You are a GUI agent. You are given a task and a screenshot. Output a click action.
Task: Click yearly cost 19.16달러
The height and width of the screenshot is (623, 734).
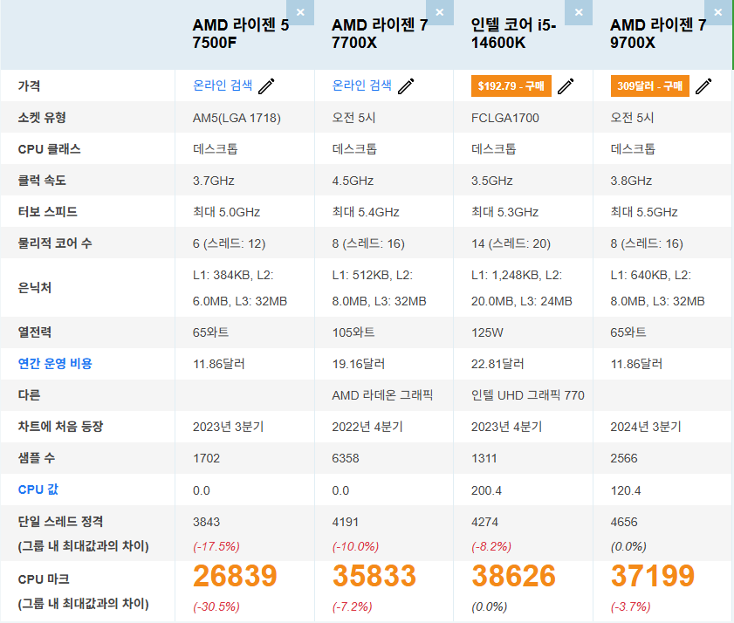click(359, 364)
